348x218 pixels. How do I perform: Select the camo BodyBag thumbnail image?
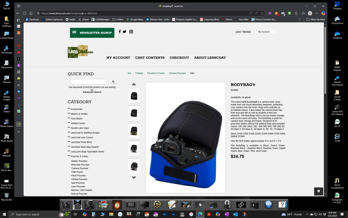point(134,131)
